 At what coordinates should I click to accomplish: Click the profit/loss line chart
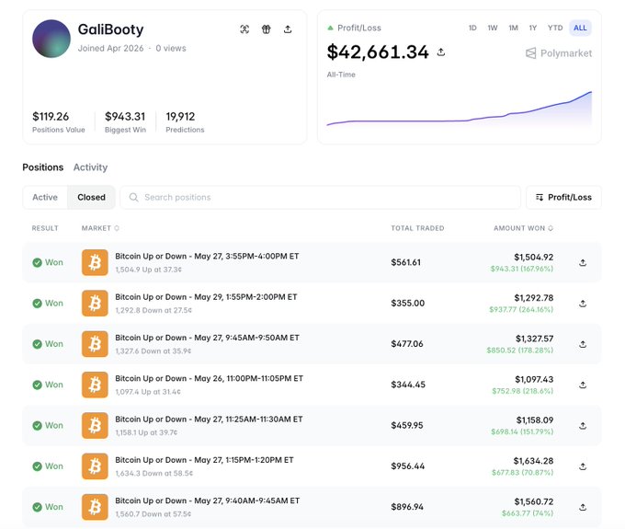[460, 109]
